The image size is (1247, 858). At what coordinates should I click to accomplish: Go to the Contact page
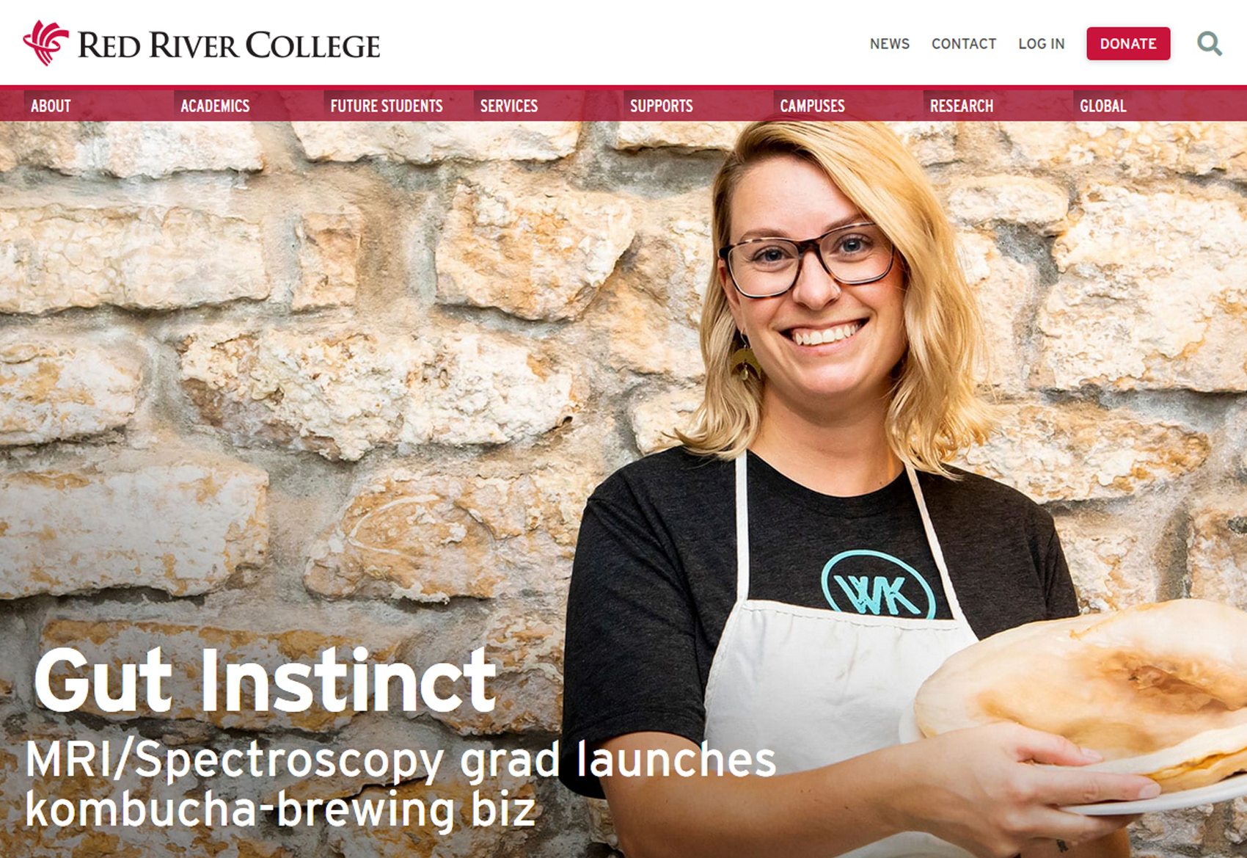point(964,44)
